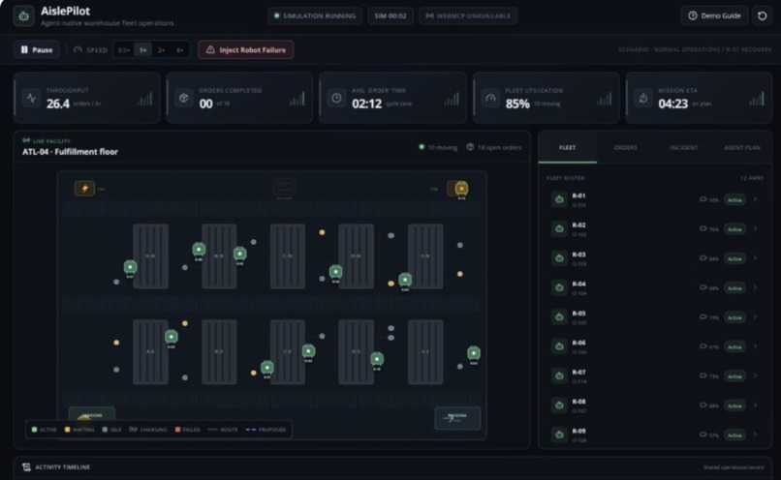The image size is (781, 480).
Task: Click the Orders Completed box icon
Action: (184, 98)
